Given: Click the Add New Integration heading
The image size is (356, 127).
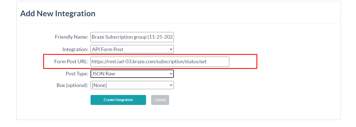Looking at the screenshot, I should (x=58, y=14).
